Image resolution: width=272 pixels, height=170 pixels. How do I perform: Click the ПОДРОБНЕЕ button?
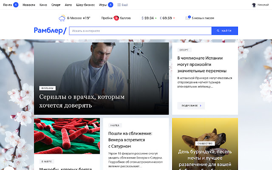[x=191, y=106]
